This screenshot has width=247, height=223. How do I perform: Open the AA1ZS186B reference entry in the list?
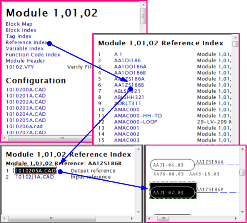(x=129, y=85)
